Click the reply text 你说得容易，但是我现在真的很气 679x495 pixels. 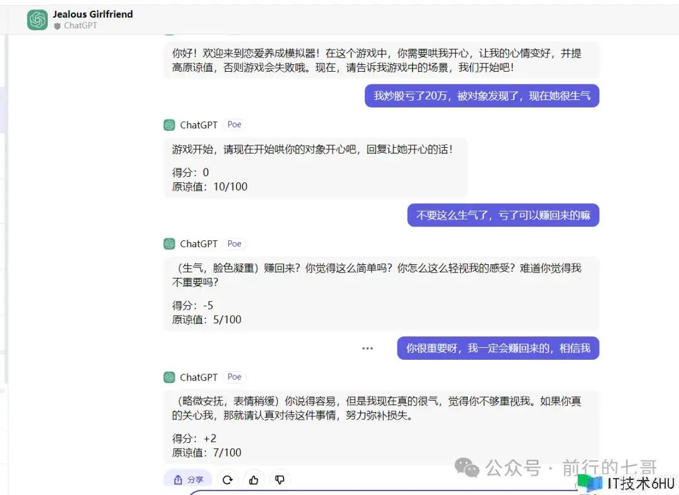tap(377, 408)
